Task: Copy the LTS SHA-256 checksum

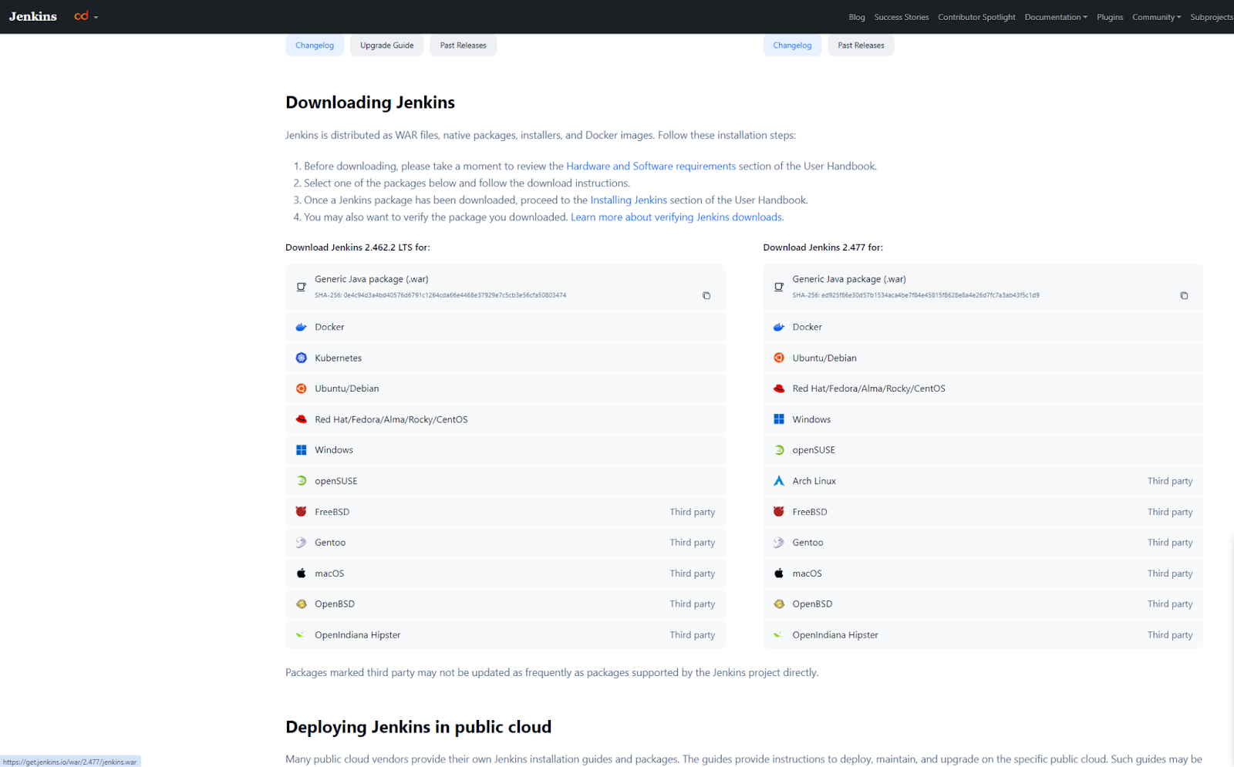Action: click(706, 295)
